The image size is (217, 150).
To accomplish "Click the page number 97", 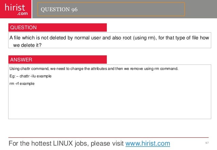I will pyautogui.click(x=207, y=143).
